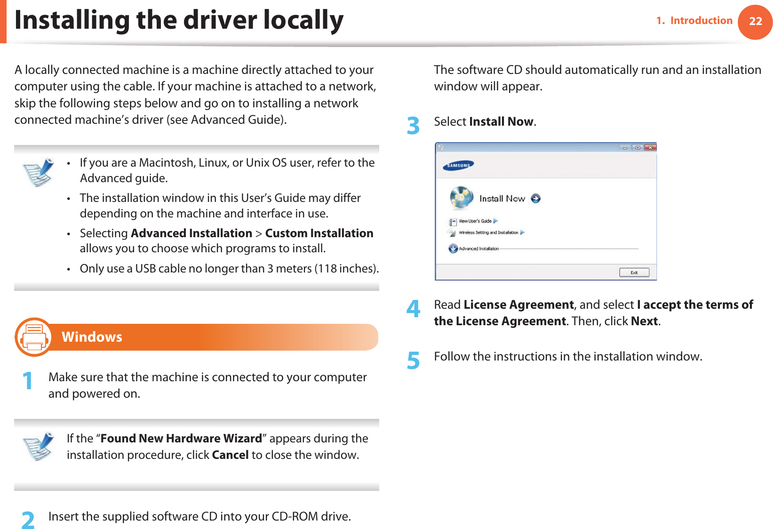Click arrow beside Wireless Setting and Installation
Image resolution: width=773 pixels, height=529 pixels.
coord(522,232)
